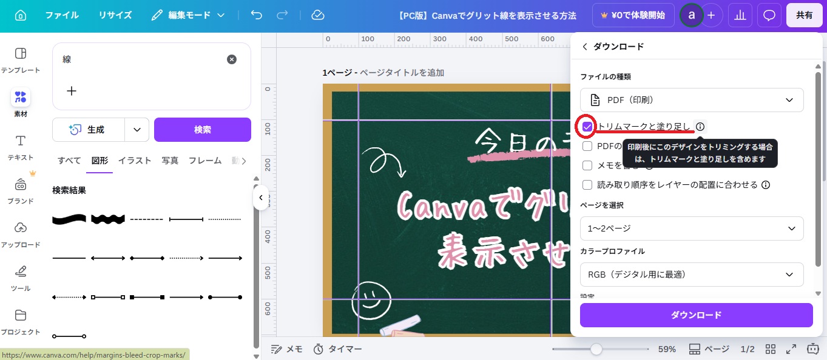This screenshot has width=827, height=360.
Task: Open the テンプレート sidebar panel
Action: [x=21, y=59]
